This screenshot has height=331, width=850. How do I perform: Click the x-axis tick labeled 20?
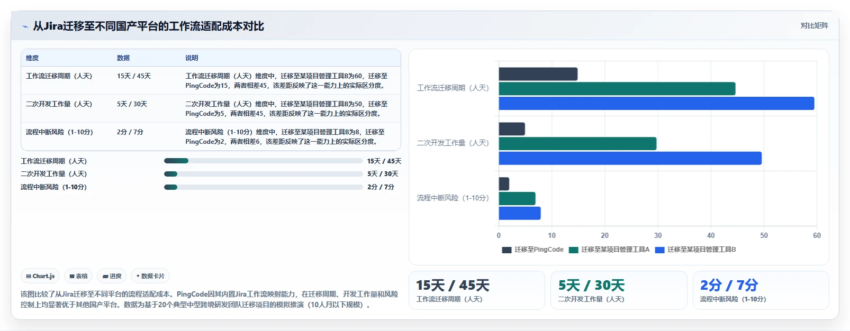click(604, 235)
